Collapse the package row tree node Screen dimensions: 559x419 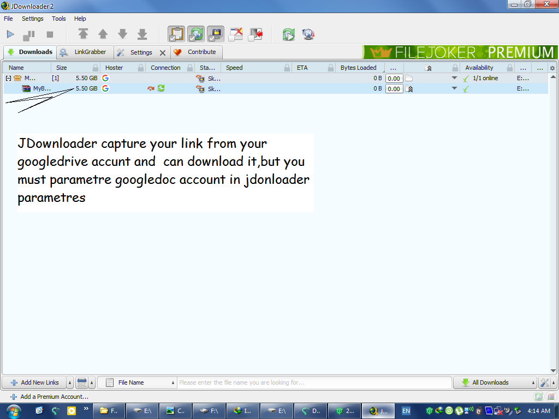8,78
